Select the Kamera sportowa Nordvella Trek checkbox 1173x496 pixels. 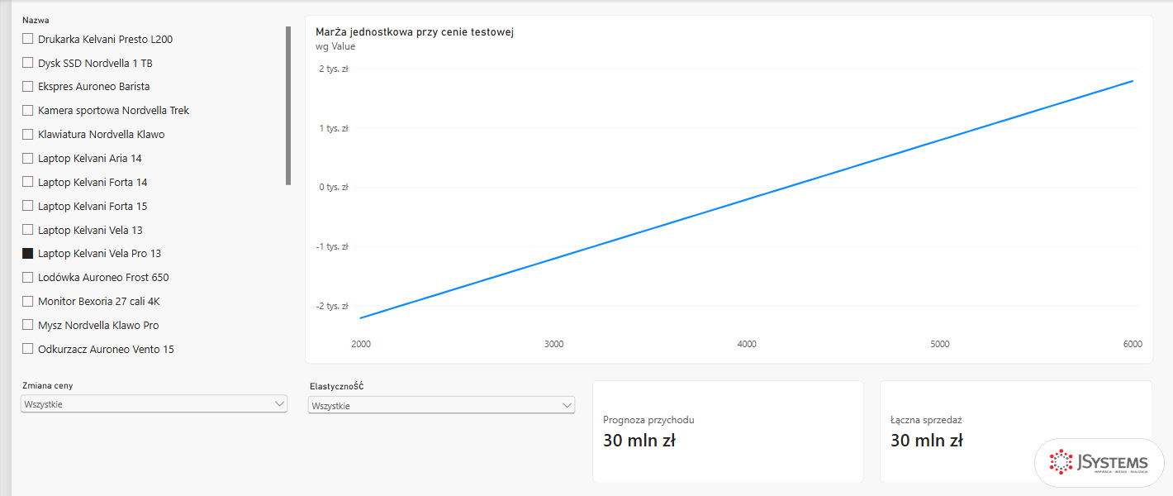28,110
